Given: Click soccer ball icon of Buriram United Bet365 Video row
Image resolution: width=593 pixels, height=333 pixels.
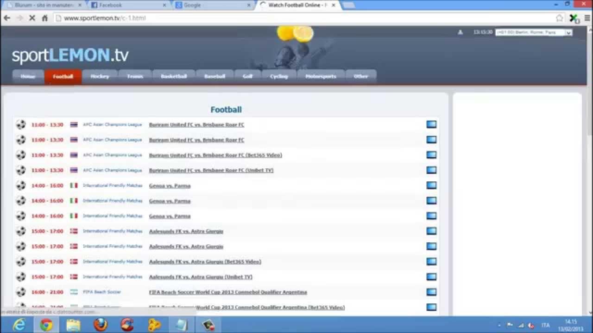Looking at the screenshot, I should tap(21, 155).
